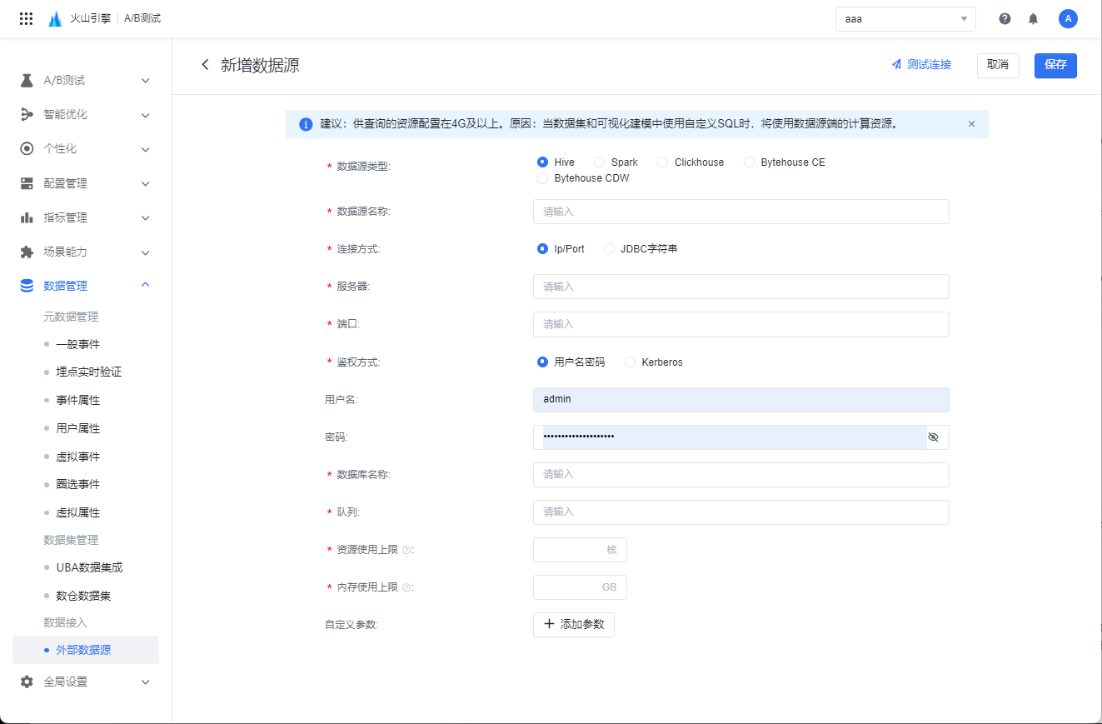
Task: Focus the 数据库名称 input field
Action: tap(741, 475)
